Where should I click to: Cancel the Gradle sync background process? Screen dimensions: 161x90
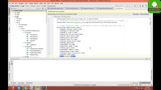pos(133,85)
